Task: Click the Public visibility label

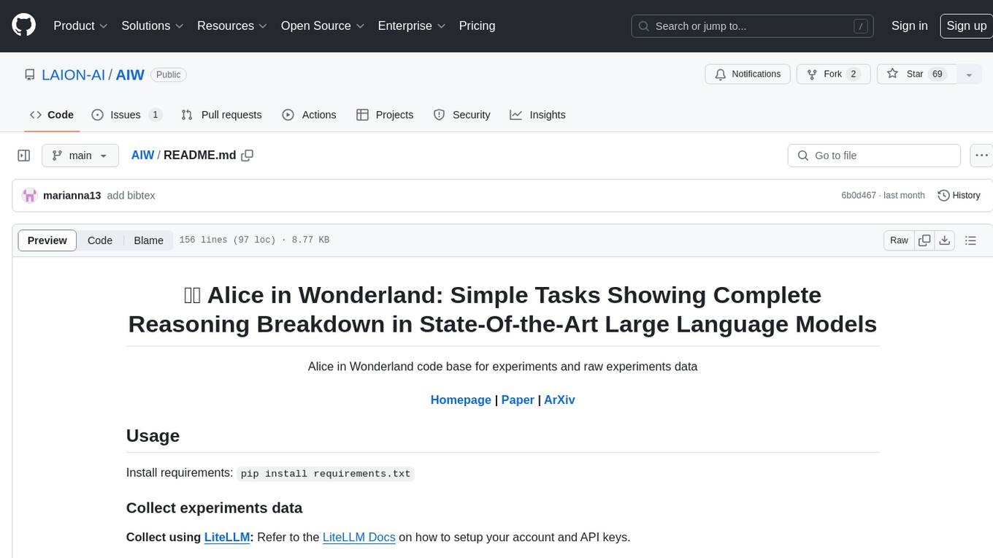Action: pos(169,74)
